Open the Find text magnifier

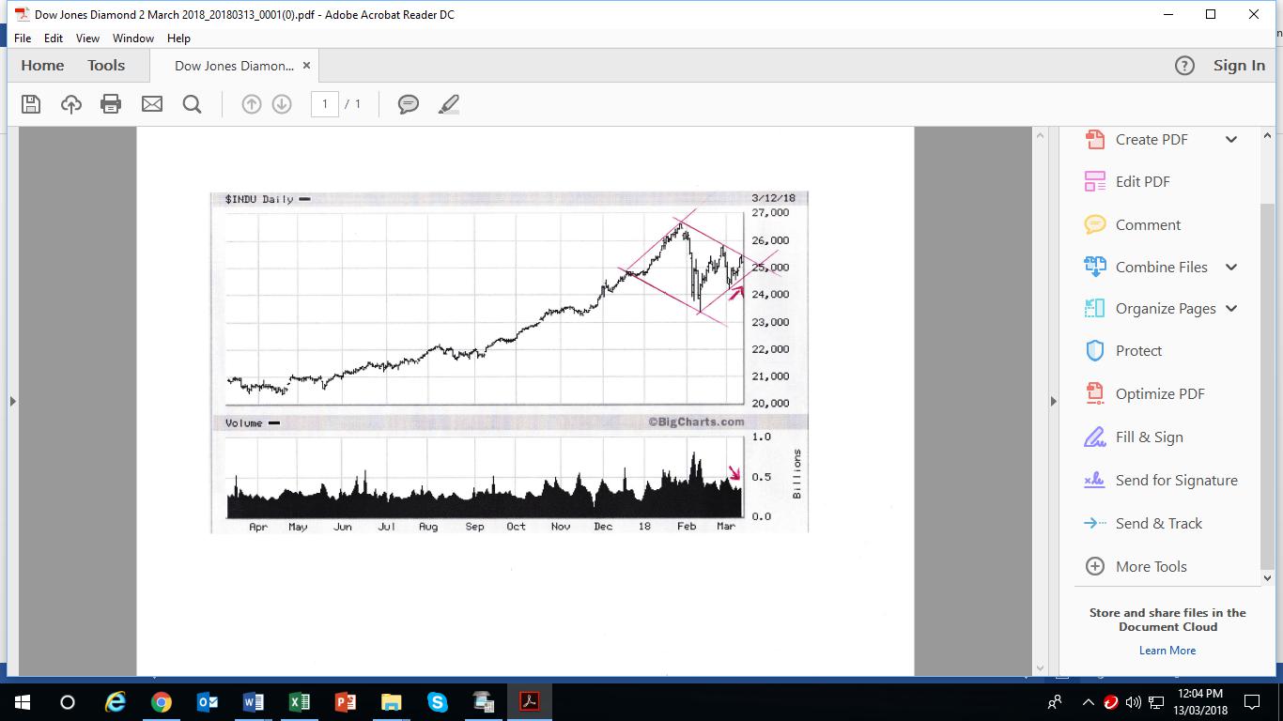point(192,104)
